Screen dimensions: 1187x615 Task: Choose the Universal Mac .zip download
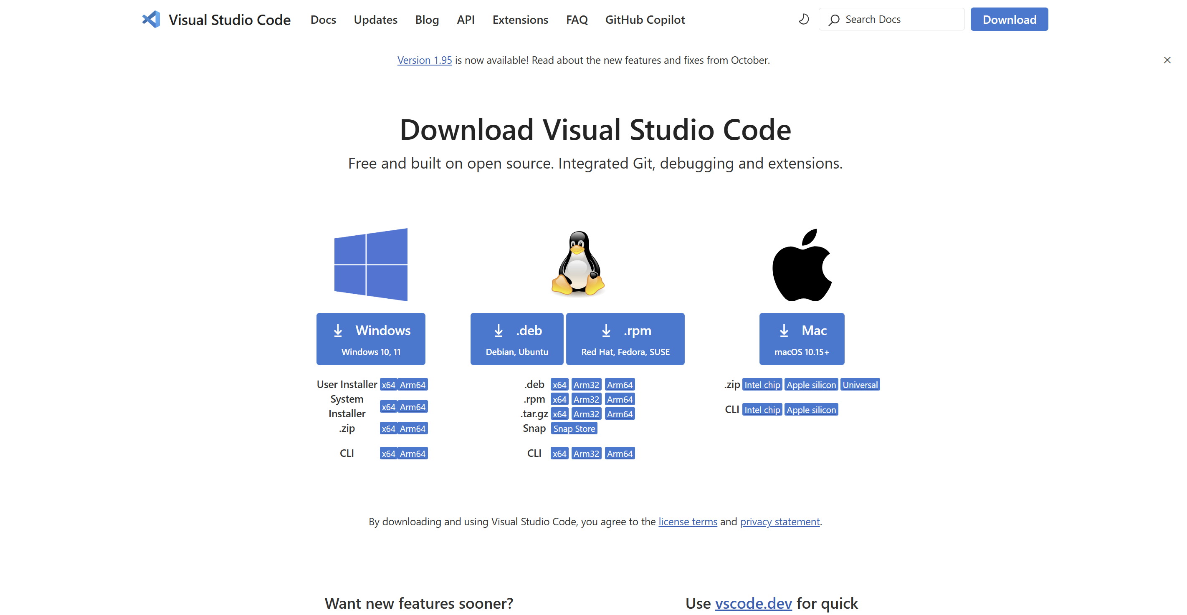[x=860, y=385]
